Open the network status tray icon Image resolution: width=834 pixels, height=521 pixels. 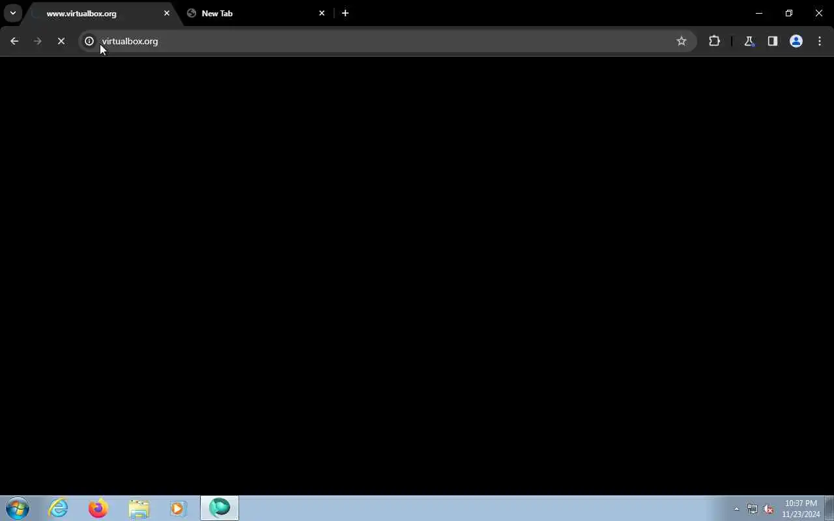click(753, 509)
